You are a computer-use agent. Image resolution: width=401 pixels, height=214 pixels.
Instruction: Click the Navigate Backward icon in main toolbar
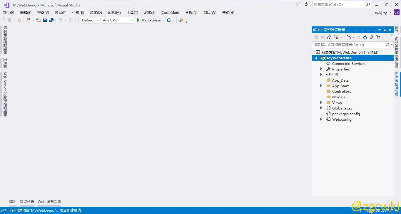pyautogui.click(x=9, y=20)
